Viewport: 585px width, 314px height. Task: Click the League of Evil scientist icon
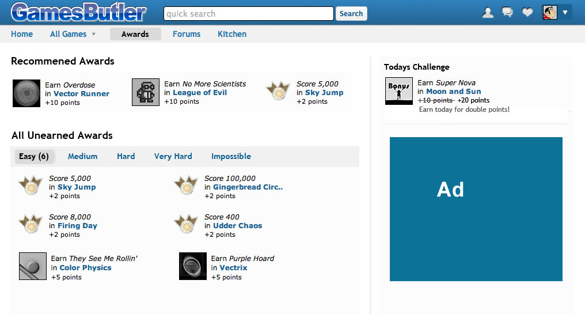tap(146, 92)
